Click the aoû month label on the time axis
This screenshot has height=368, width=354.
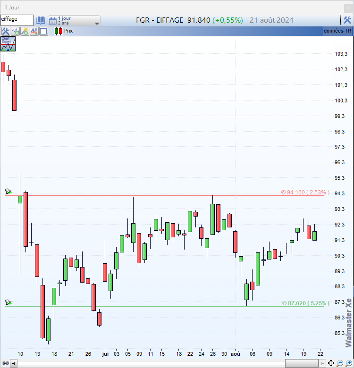pos(235,354)
